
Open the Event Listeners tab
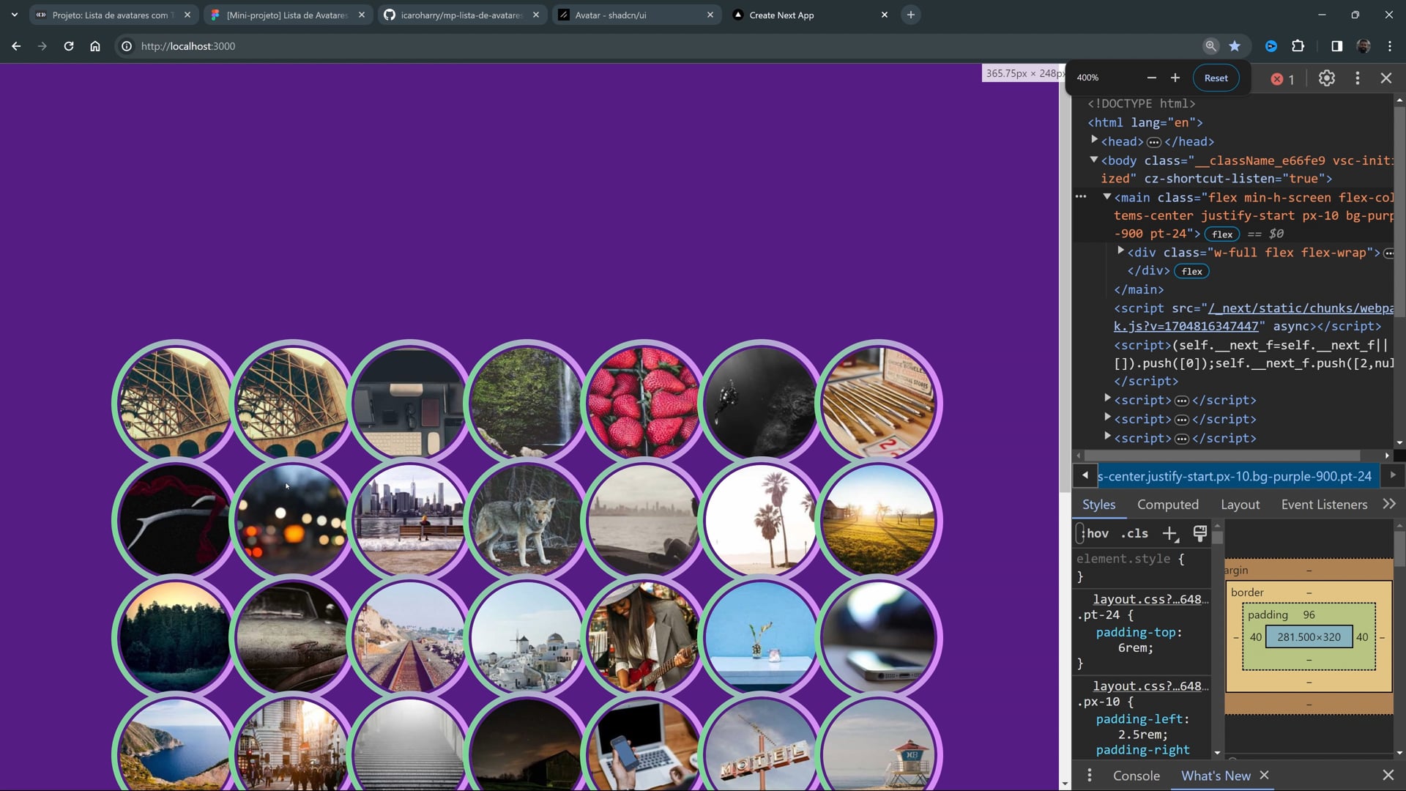click(1323, 505)
